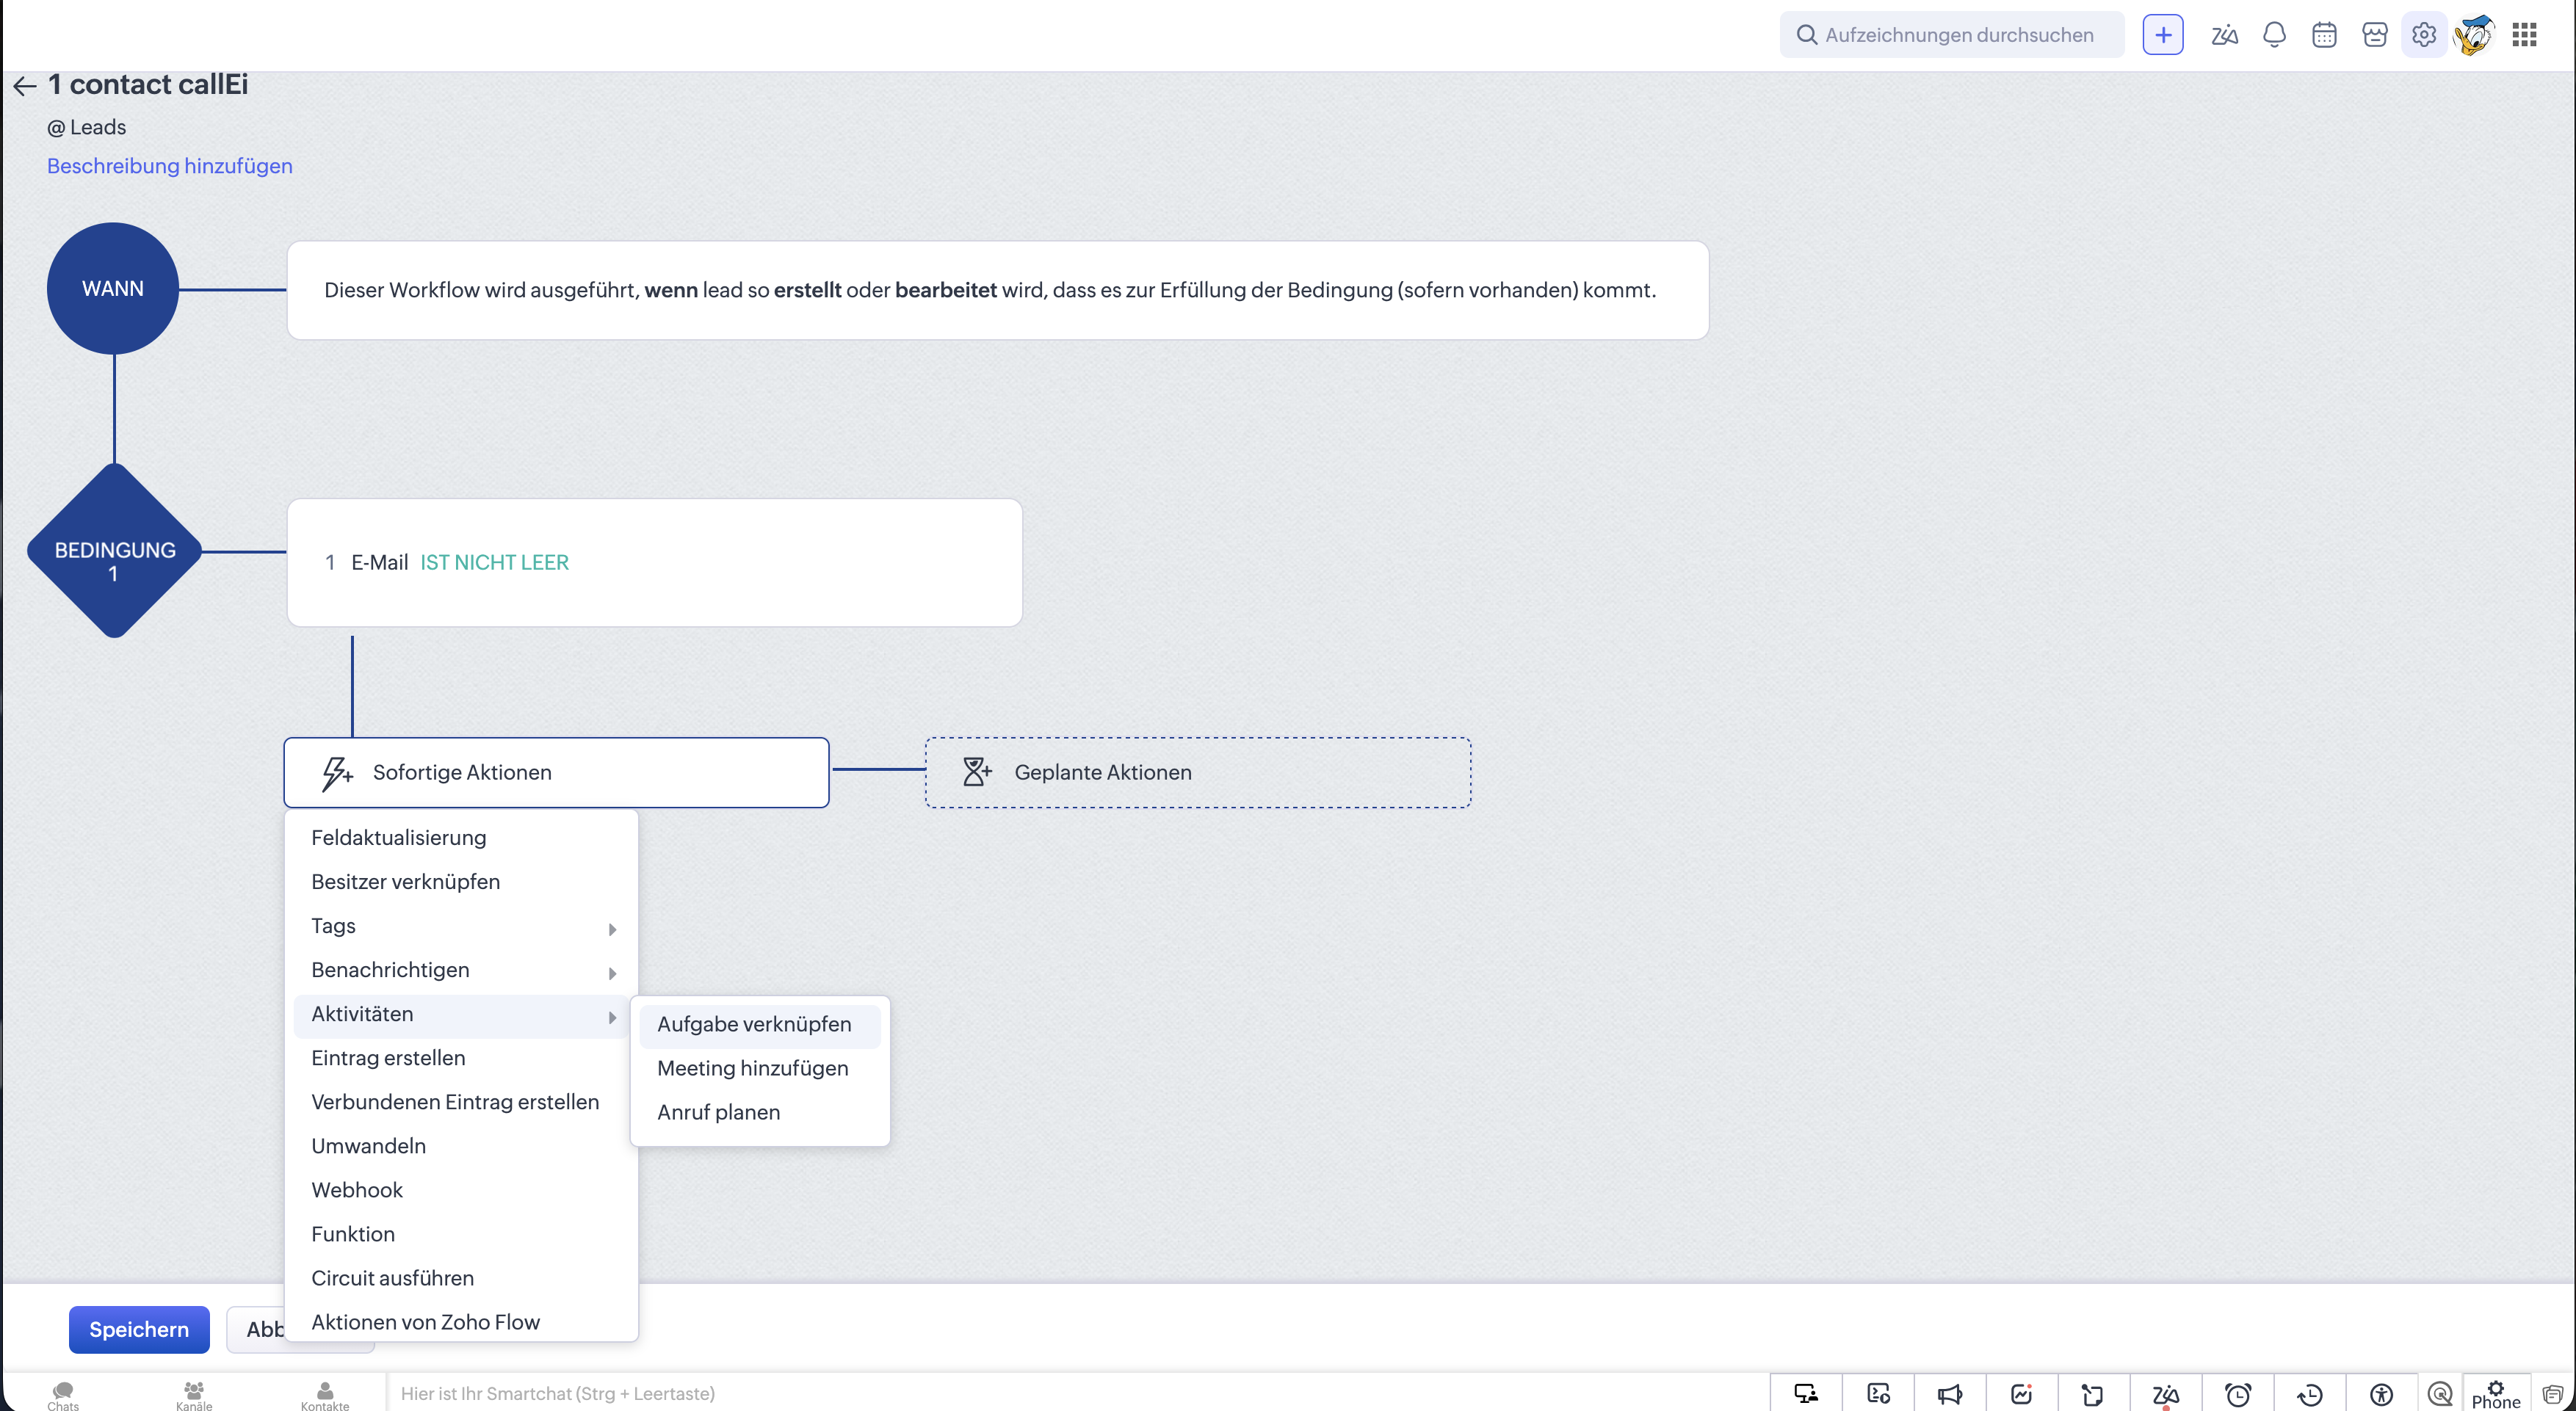Screen dimensions: 2576x1411
Task: Click the stacked windows icon at bottom right
Action: 2553,1394
